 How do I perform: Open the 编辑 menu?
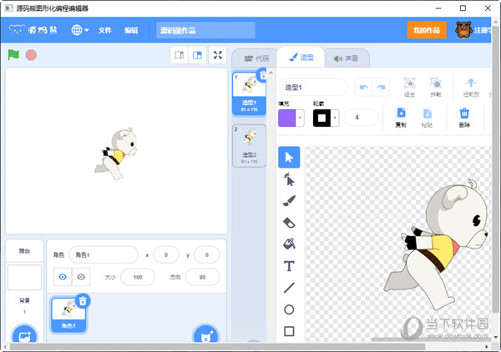(131, 30)
